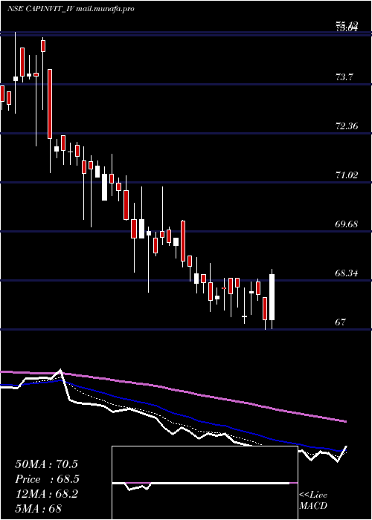Viewport: 372px width, 520px height.
Task: Click the 12MA : 68.2 readout
Action: click(46, 494)
